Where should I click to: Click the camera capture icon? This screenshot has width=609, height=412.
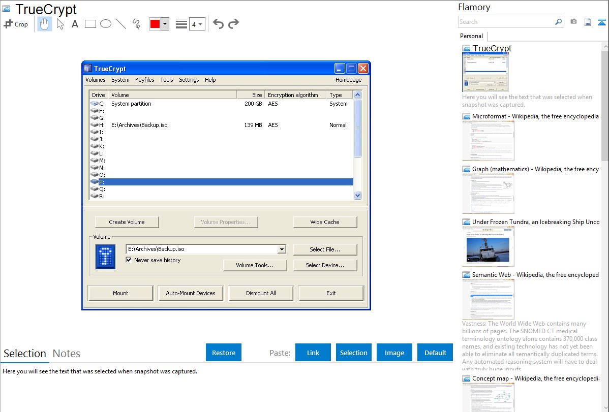tap(573, 22)
